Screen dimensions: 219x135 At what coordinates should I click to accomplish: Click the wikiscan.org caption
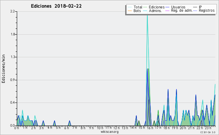(109, 132)
